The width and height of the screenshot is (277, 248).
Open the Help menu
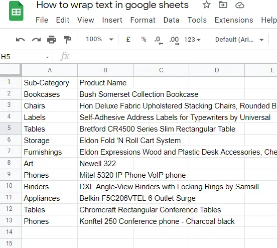click(x=268, y=20)
